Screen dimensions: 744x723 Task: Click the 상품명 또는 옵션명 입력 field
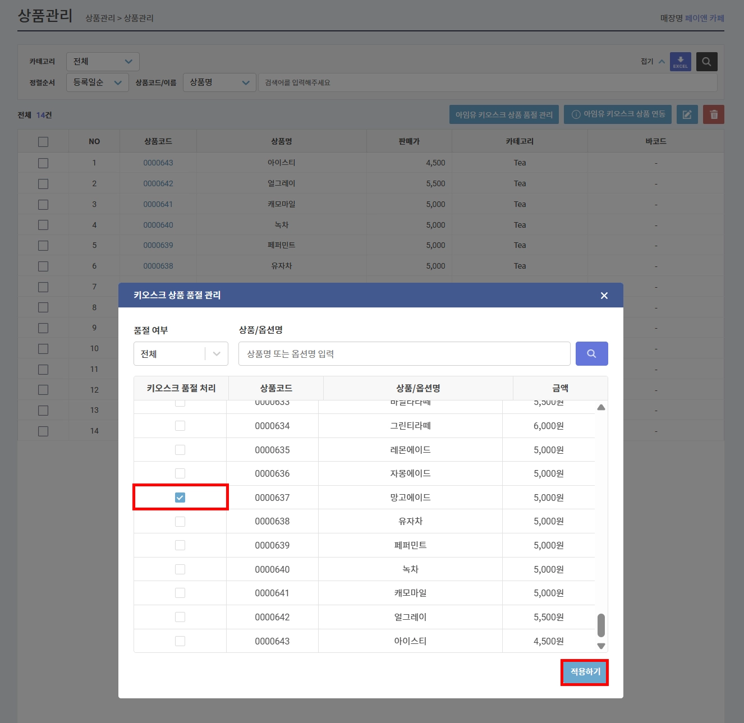pyautogui.click(x=405, y=354)
